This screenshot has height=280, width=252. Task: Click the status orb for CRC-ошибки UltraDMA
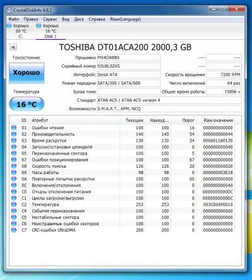[x=14, y=230]
